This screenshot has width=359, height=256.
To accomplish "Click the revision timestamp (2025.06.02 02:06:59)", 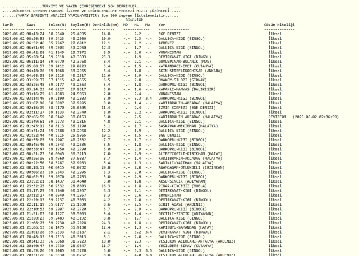I will [316, 117].
